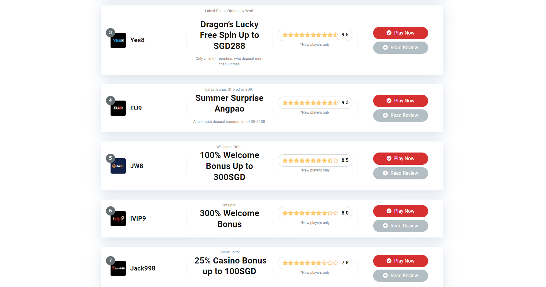
Task: Click the JW8 casino logo
Action: coord(118,166)
